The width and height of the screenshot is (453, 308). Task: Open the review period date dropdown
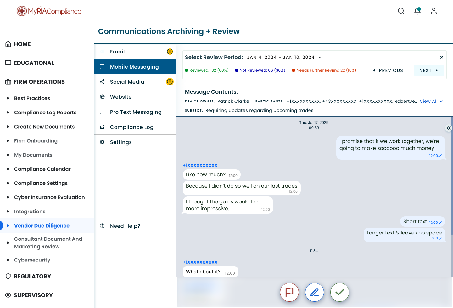[284, 57]
